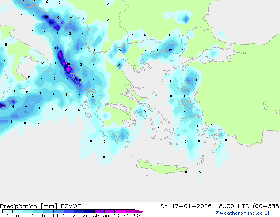This screenshot has width=280, height=217.
Task: Click the 'Precipitation [mm]' title text
Action: coord(29,206)
